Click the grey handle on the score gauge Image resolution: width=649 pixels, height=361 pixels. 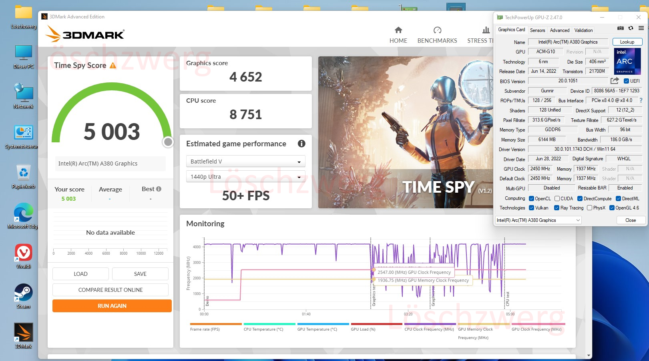[168, 142]
